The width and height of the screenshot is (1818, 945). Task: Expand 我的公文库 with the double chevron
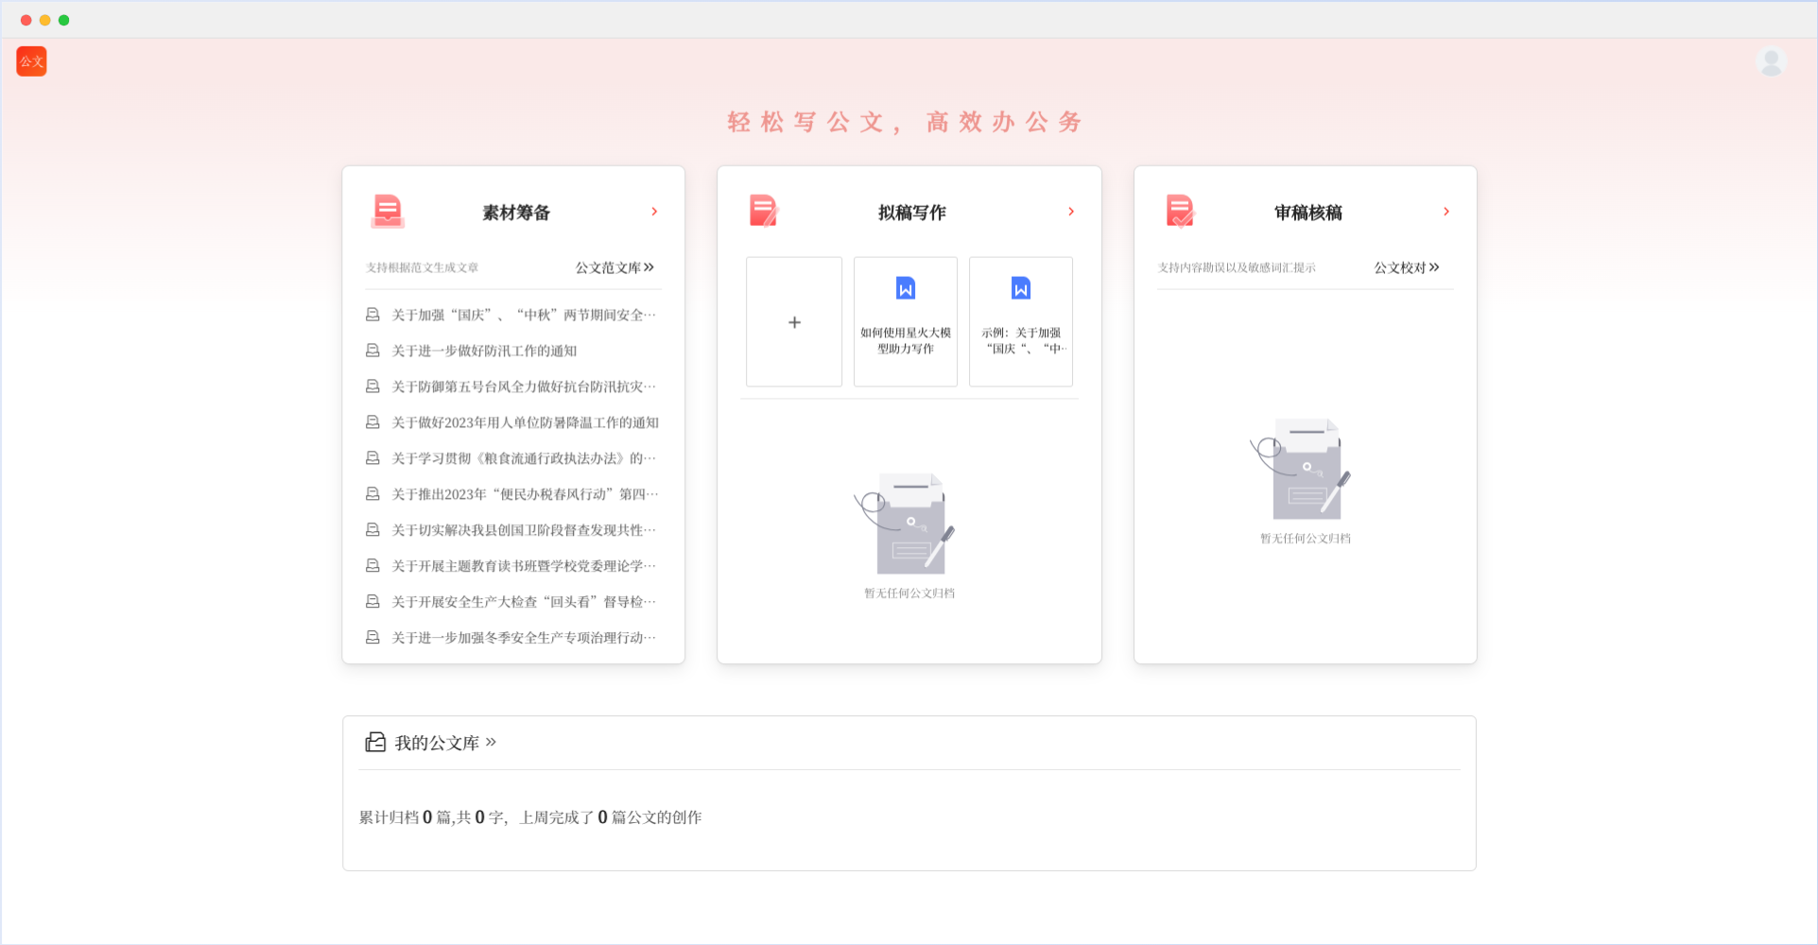coord(489,743)
